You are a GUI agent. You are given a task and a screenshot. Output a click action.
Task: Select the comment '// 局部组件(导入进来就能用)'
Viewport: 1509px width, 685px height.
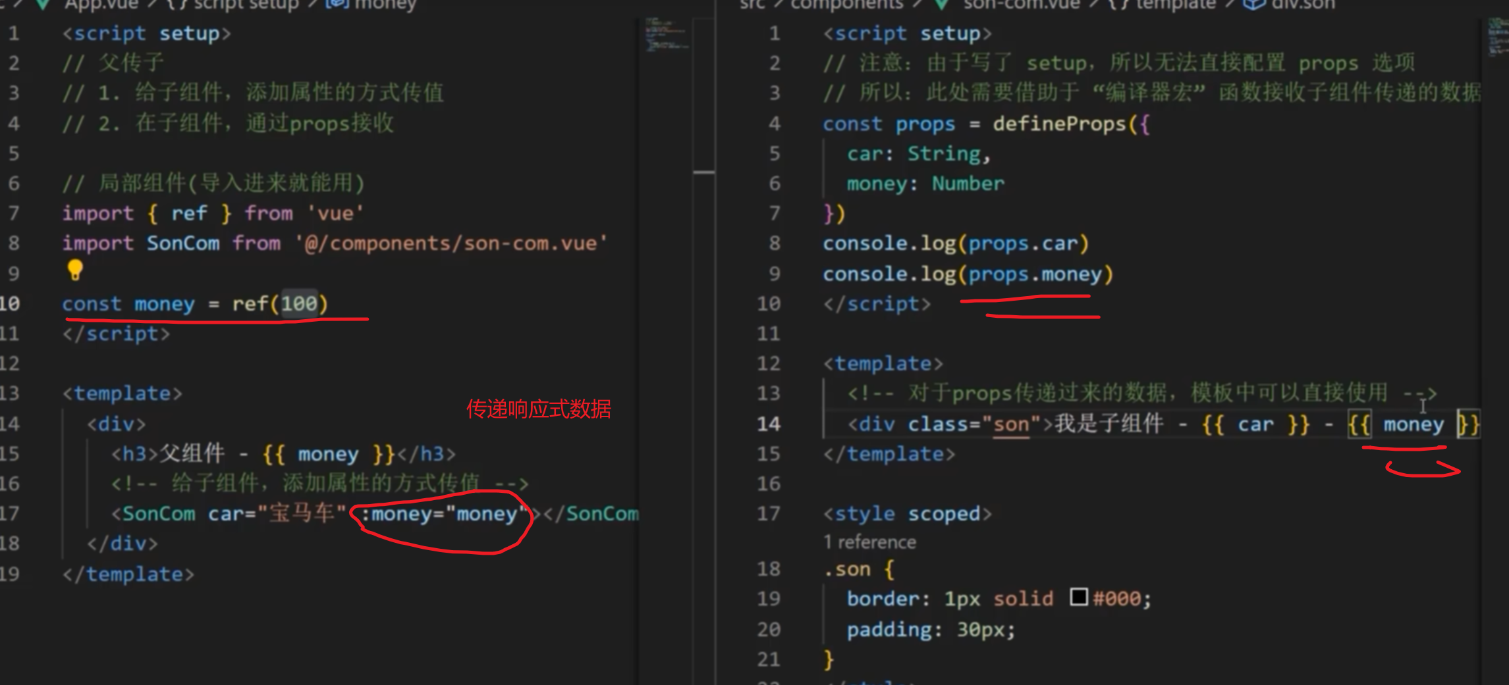pos(213,183)
